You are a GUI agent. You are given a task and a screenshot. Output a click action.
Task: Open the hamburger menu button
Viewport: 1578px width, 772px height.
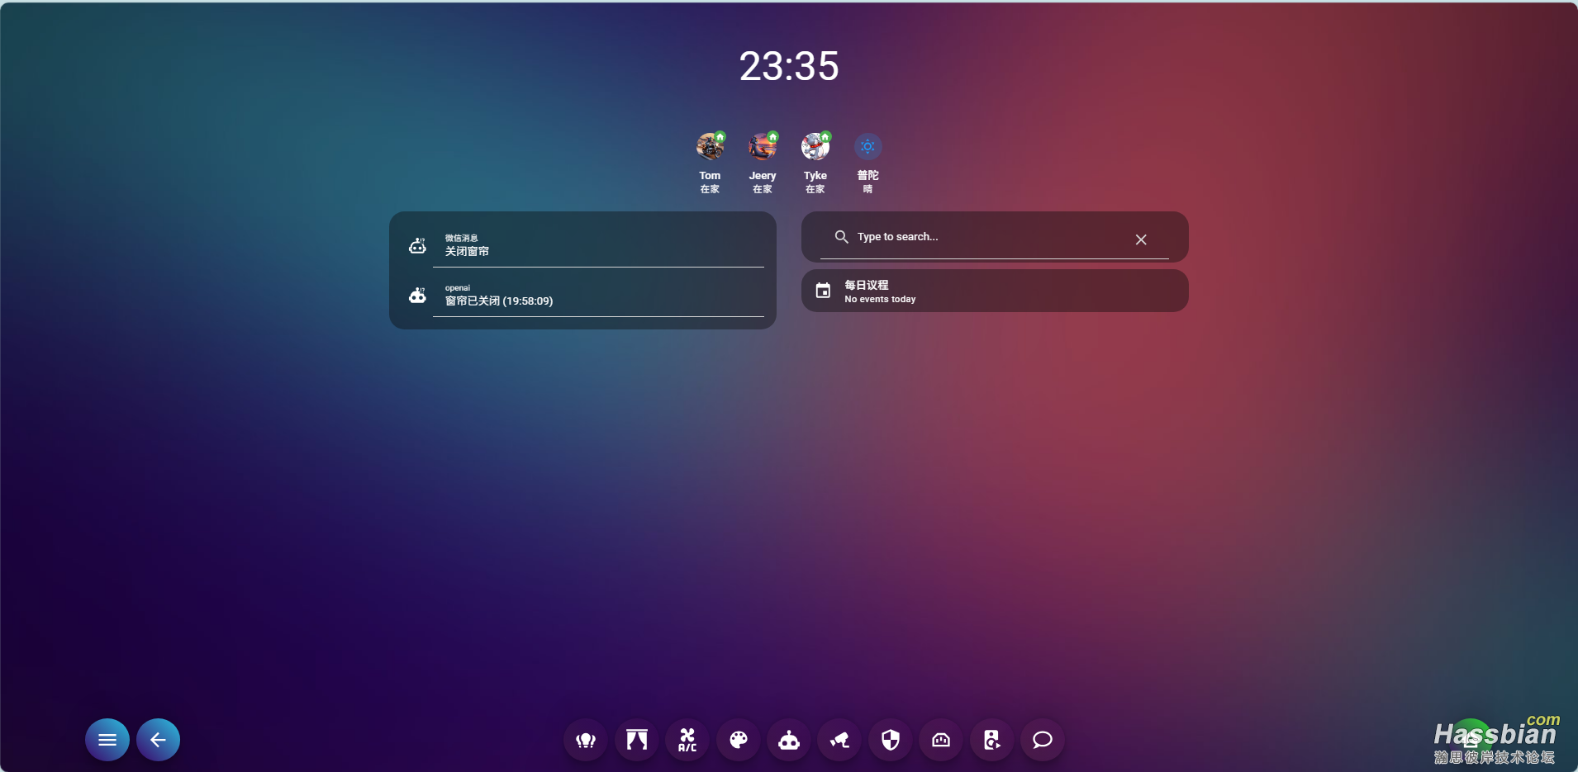click(x=107, y=740)
